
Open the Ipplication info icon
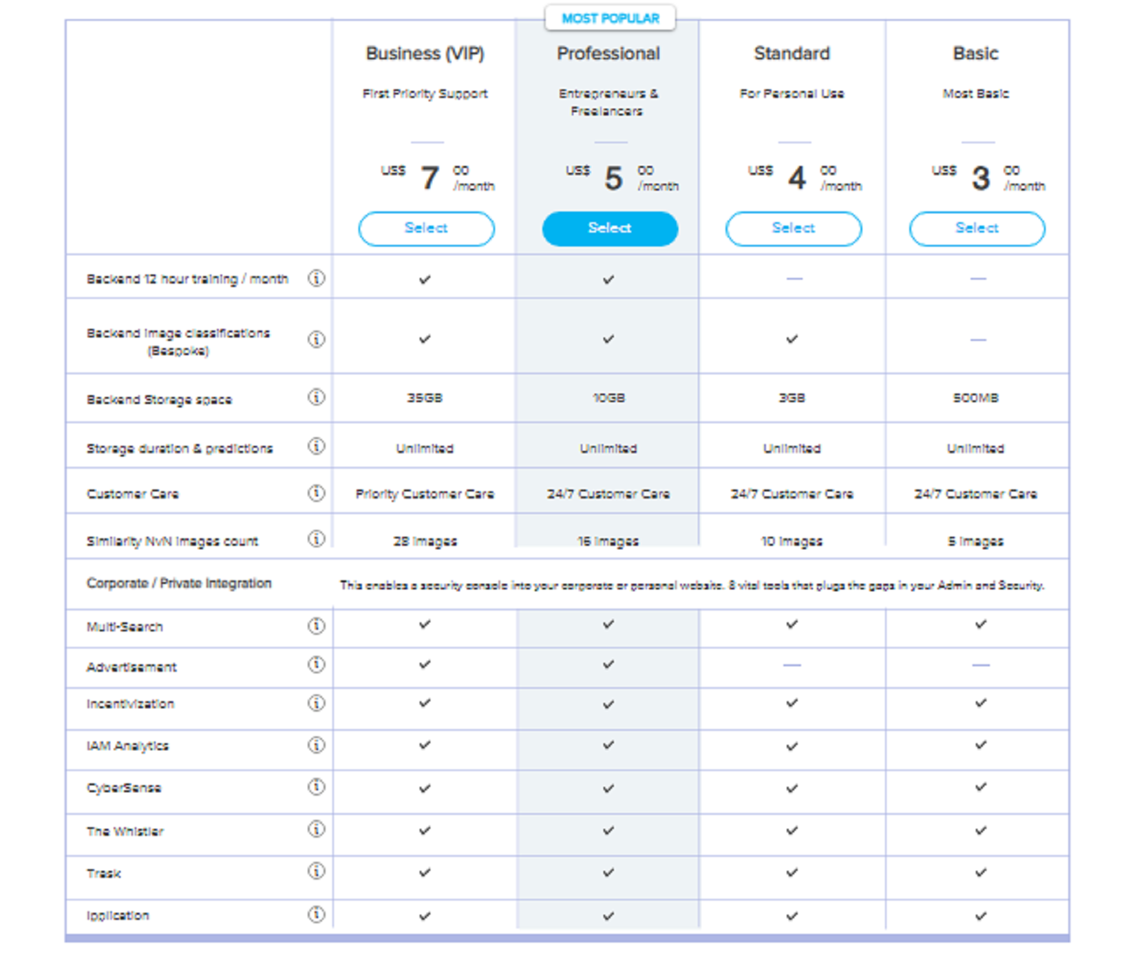[316, 914]
